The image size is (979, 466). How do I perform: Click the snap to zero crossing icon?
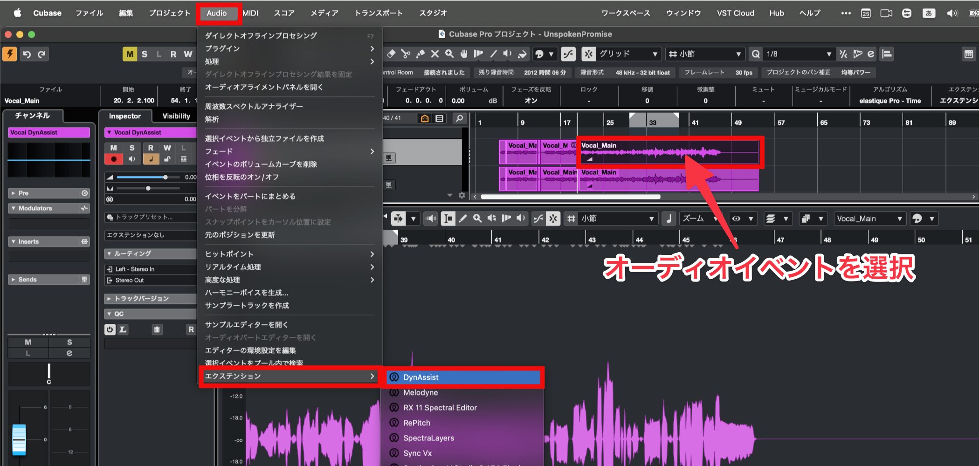point(568,54)
